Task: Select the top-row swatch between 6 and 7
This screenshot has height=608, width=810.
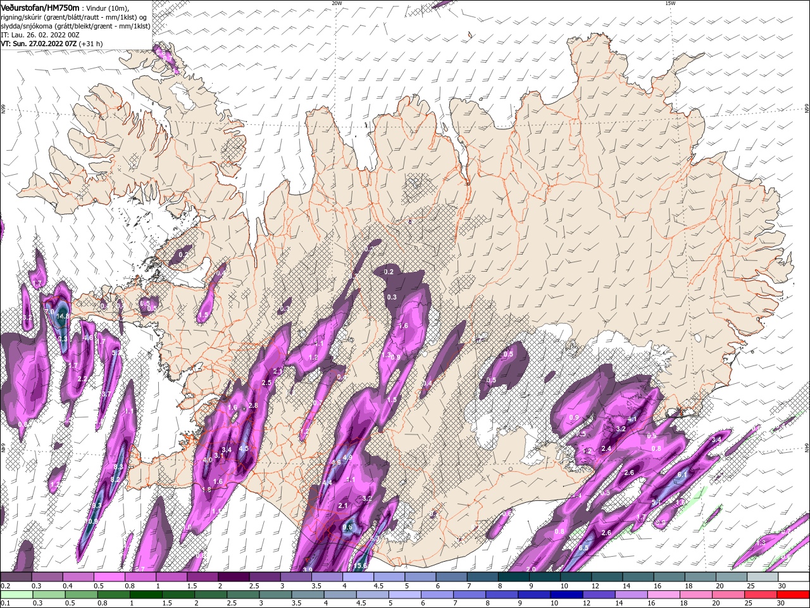Action: click(451, 577)
